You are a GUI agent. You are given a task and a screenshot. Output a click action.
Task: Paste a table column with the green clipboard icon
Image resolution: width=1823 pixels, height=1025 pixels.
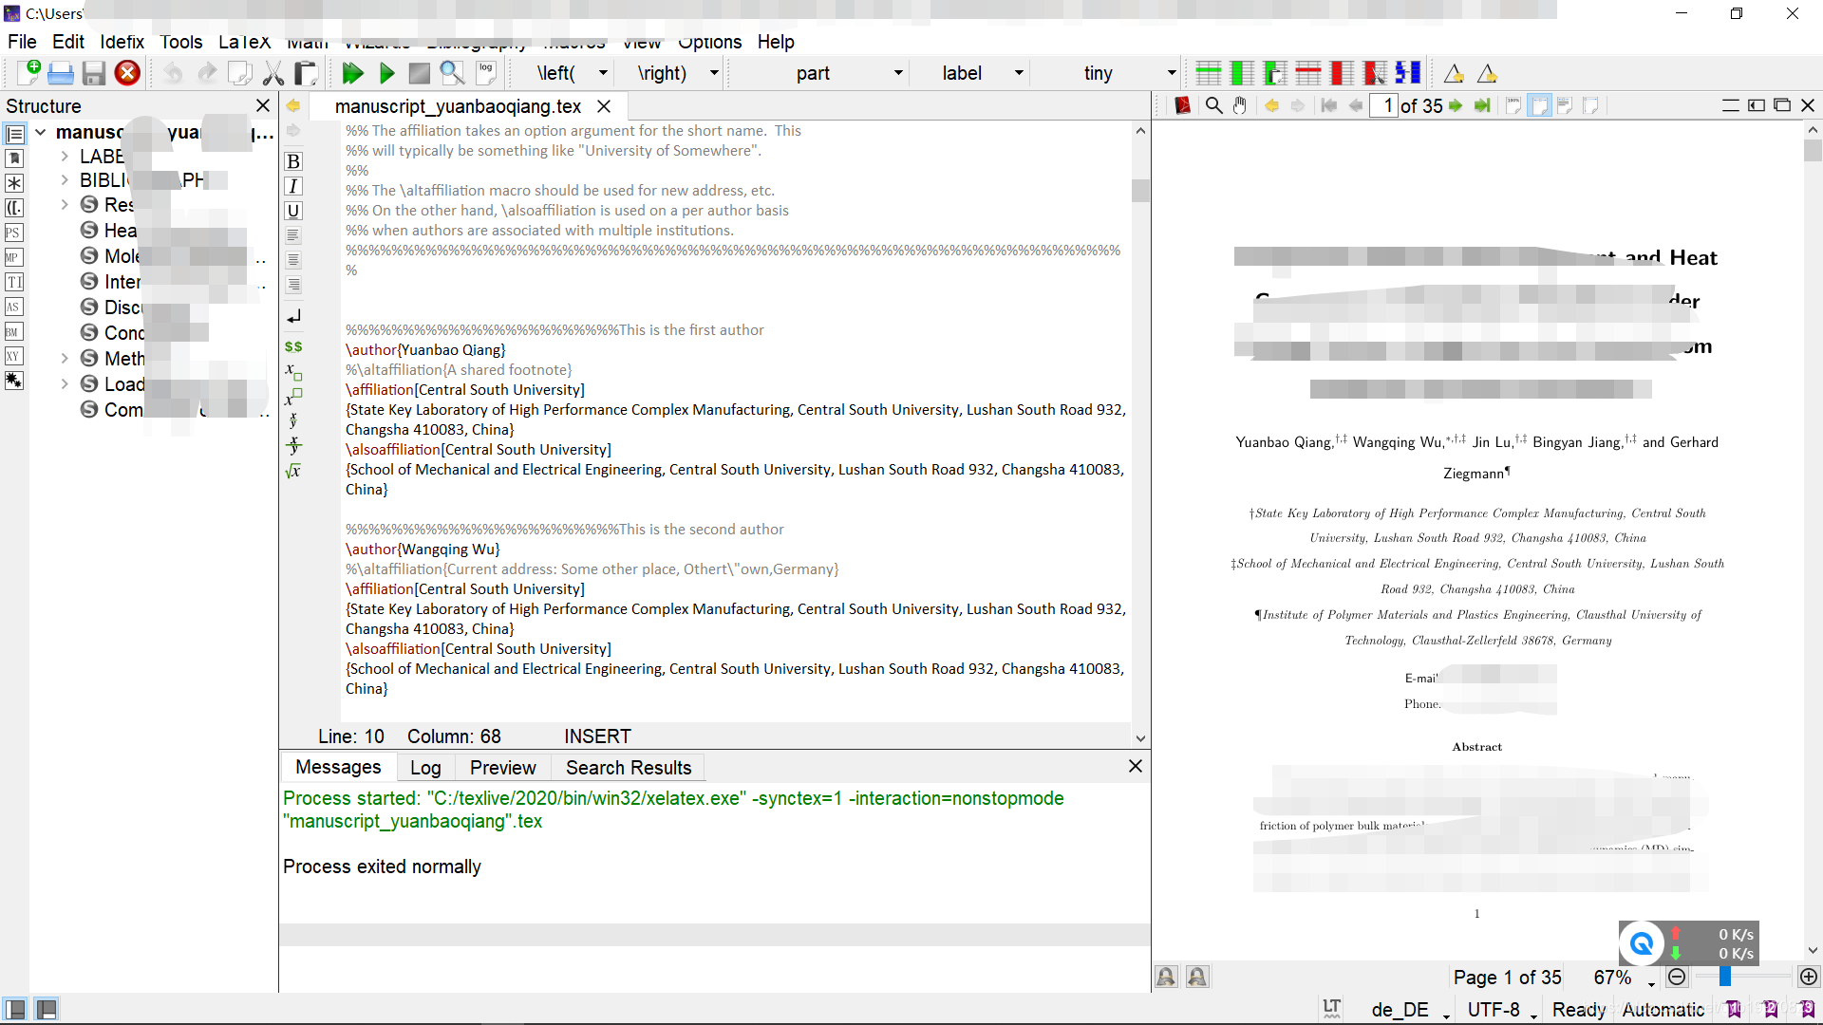[1275, 73]
